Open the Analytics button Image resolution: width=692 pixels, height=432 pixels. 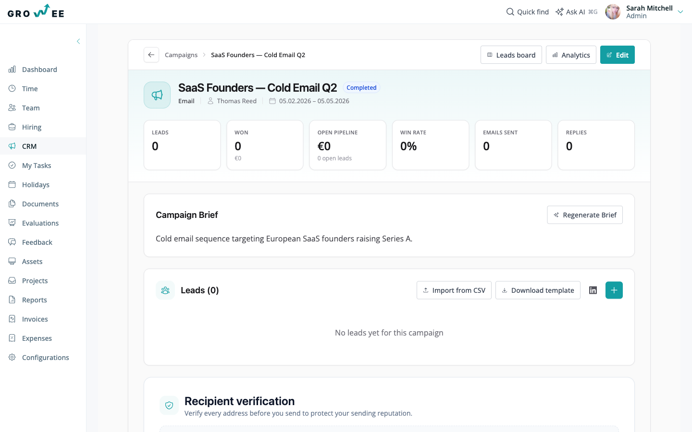[x=571, y=55]
